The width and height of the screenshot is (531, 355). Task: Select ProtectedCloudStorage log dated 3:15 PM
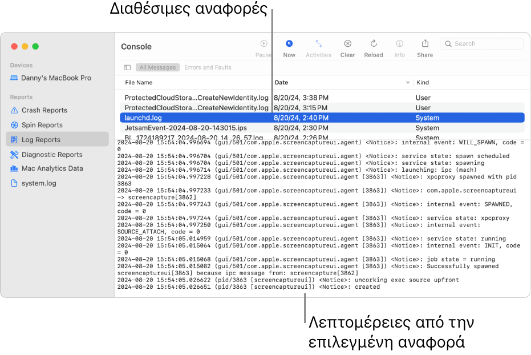coord(322,108)
